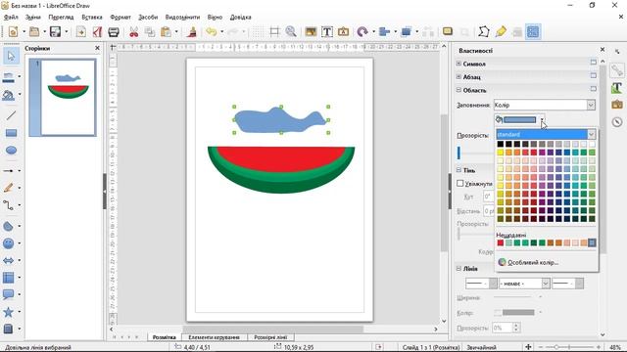Enable the shadow checkbox
Viewport: 627px width, 352px height.
click(x=460, y=183)
